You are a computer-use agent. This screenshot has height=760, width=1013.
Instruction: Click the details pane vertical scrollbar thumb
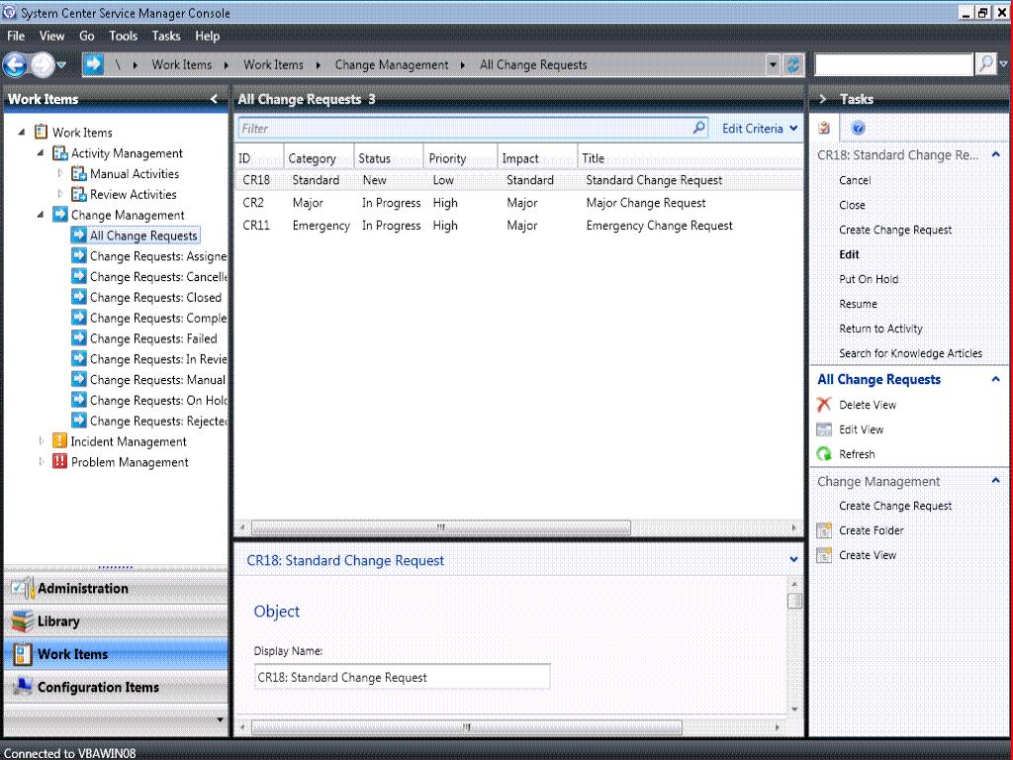pyautogui.click(x=794, y=601)
